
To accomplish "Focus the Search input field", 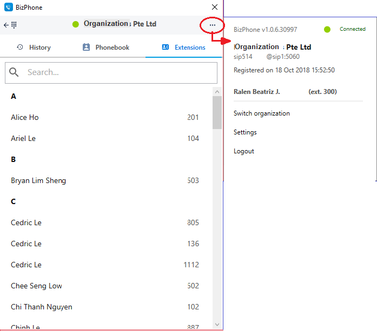I will tap(111, 73).
